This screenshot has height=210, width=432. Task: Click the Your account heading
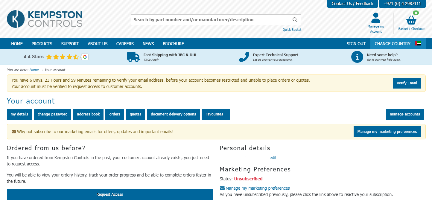31,101
